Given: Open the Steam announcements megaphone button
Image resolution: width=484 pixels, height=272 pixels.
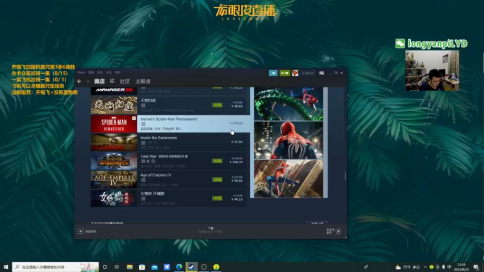Looking at the screenshot, I should click(273, 73).
